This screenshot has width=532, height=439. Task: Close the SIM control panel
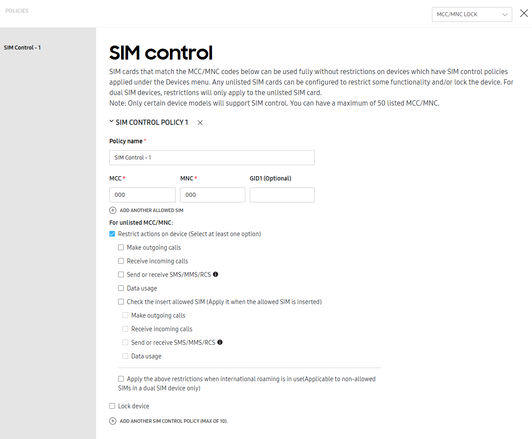(x=524, y=13)
